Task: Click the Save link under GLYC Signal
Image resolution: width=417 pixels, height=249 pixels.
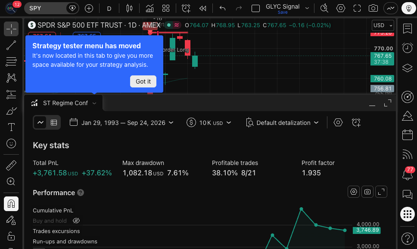Action: point(283,12)
